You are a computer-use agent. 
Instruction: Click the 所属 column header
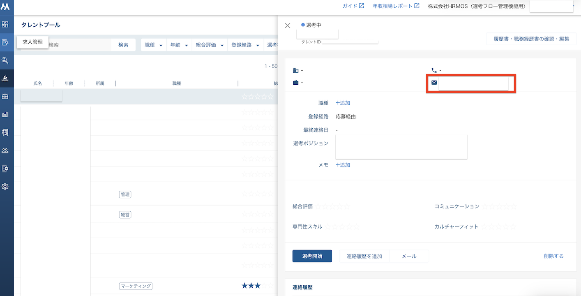click(100, 83)
